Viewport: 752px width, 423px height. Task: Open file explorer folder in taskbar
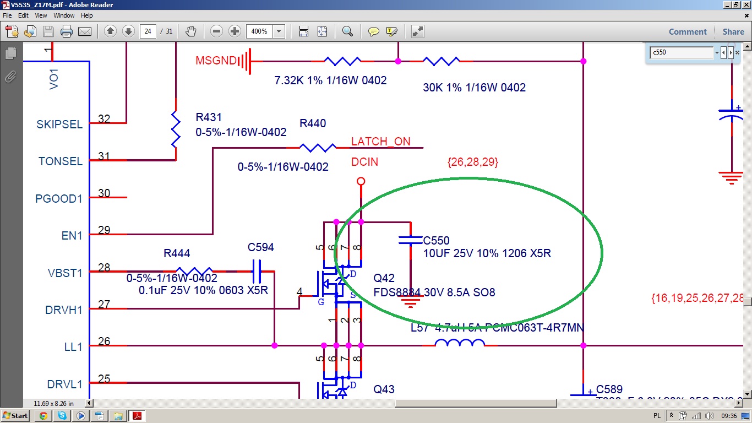pos(117,416)
